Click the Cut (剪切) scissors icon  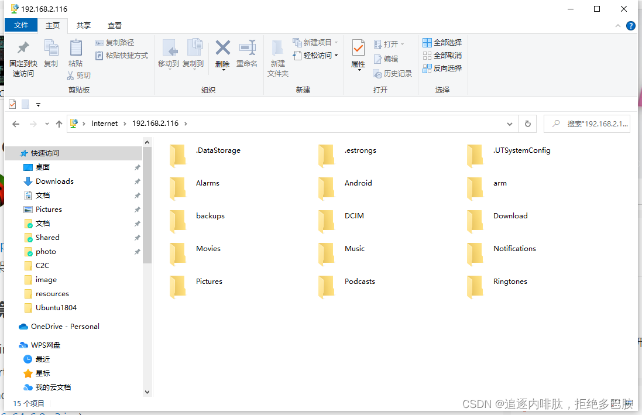coord(70,76)
